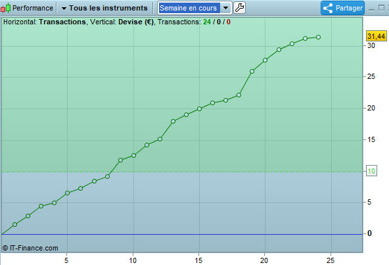Click the Performance candlestick icon
This screenshot has width=389, height=265.
(x=5, y=8)
